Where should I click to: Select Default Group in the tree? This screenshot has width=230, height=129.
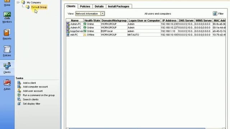39,7
